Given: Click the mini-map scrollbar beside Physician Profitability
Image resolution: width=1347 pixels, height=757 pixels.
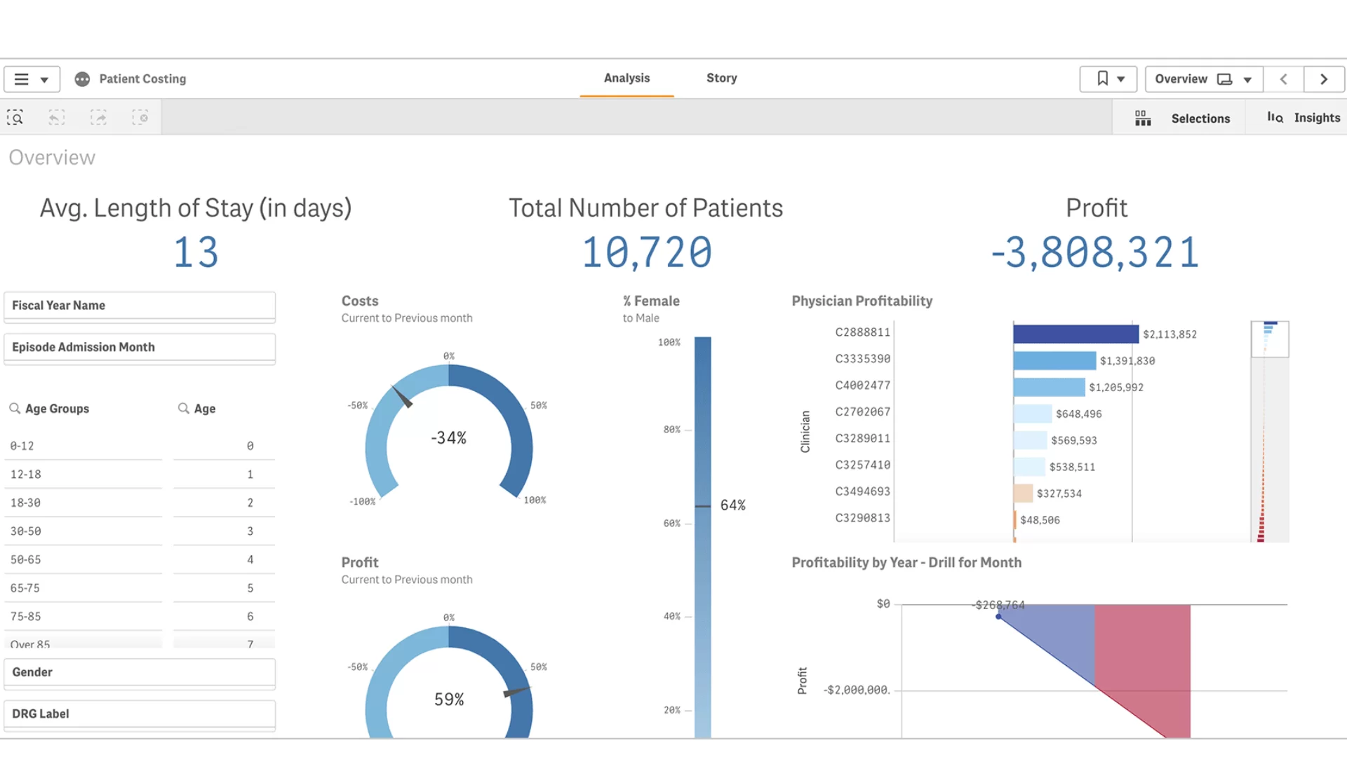Looking at the screenshot, I should (x=1269, y=339).
